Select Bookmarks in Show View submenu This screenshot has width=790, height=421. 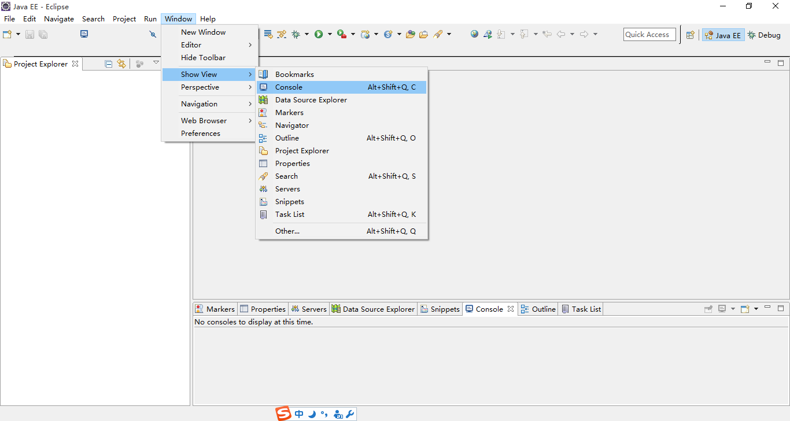[341, 75]
